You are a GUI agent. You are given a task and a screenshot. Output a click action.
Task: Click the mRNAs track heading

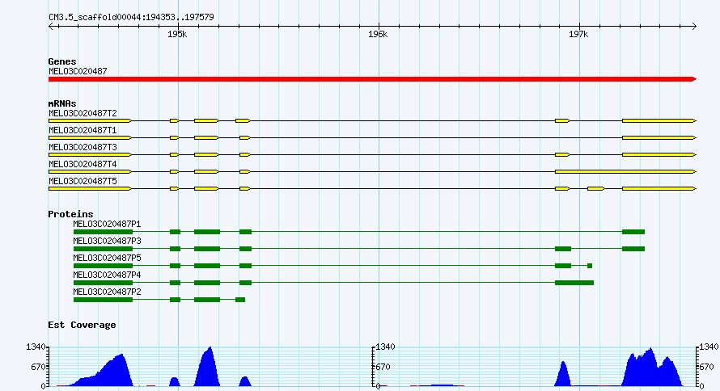pos(62,103)
